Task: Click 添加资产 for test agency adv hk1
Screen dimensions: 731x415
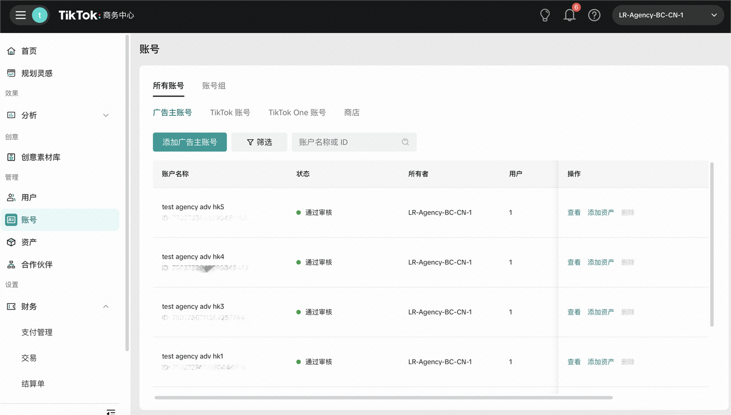Action: click(601, 361)
